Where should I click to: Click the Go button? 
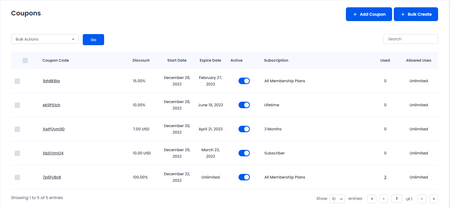pyautogui.click(x=93, y=39)
